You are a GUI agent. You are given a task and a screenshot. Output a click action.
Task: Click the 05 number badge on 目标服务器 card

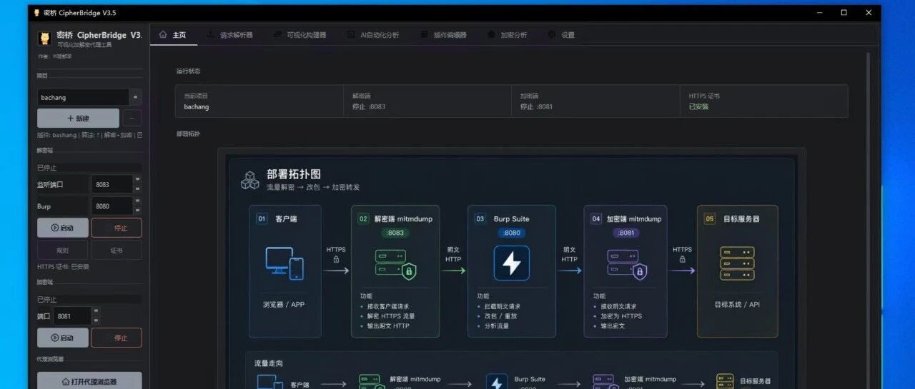(x=710, y=219)
